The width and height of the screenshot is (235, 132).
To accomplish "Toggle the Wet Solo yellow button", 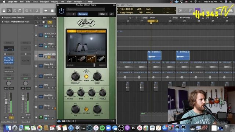I will (86, 109).
